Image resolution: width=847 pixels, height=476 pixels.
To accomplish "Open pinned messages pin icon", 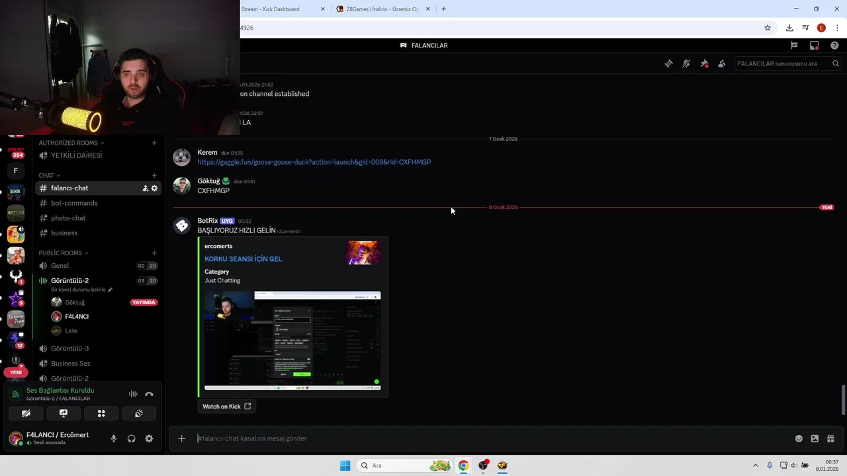I will click(704, 63).
